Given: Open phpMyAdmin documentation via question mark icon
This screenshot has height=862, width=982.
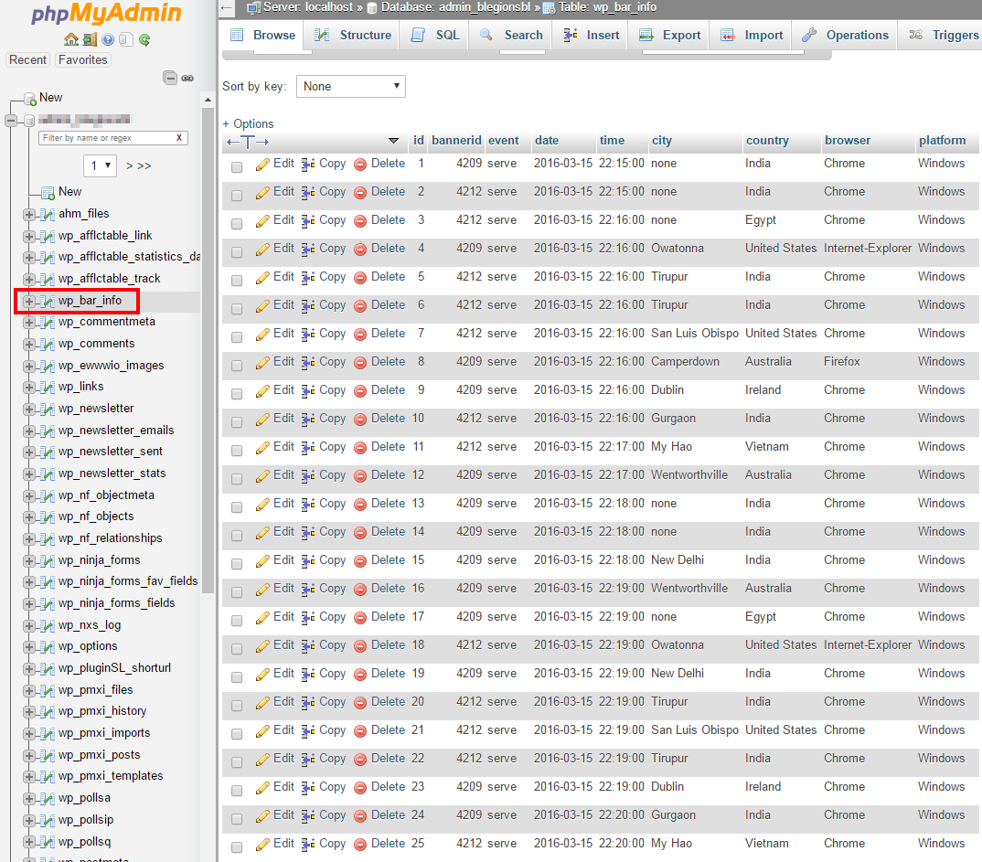Looking at the screenshot, I should 107,39.
